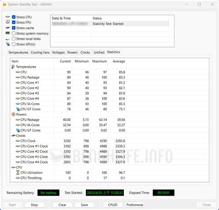Image resolution: width=219 pixels, height=210 pixels.
Task: Click the CPU Utilization hourglass icon
Action: coord(18,173)
